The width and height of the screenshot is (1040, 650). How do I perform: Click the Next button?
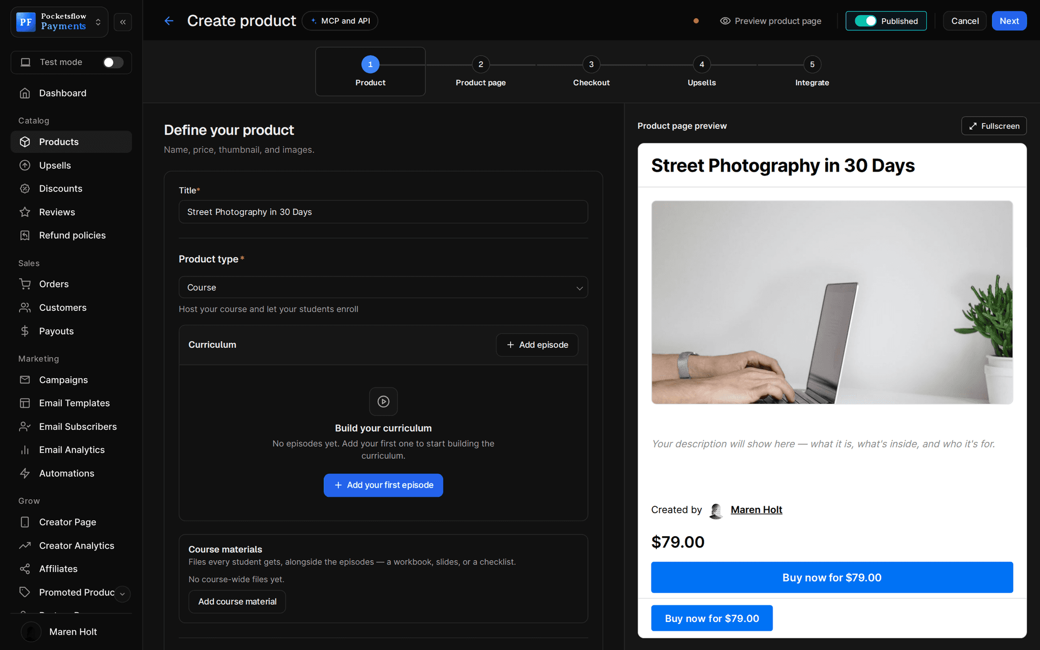click(x=1009, y=21)
